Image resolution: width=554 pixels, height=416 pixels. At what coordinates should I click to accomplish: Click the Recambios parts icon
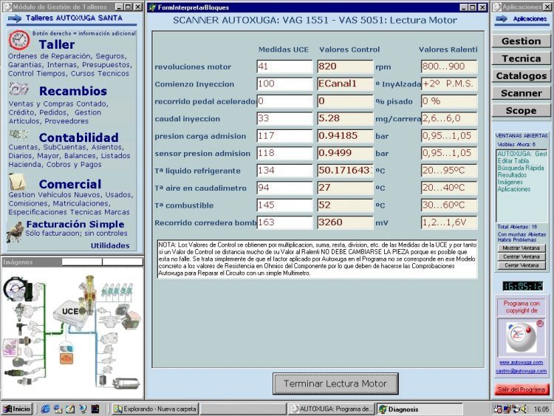[x=18, y=89]
